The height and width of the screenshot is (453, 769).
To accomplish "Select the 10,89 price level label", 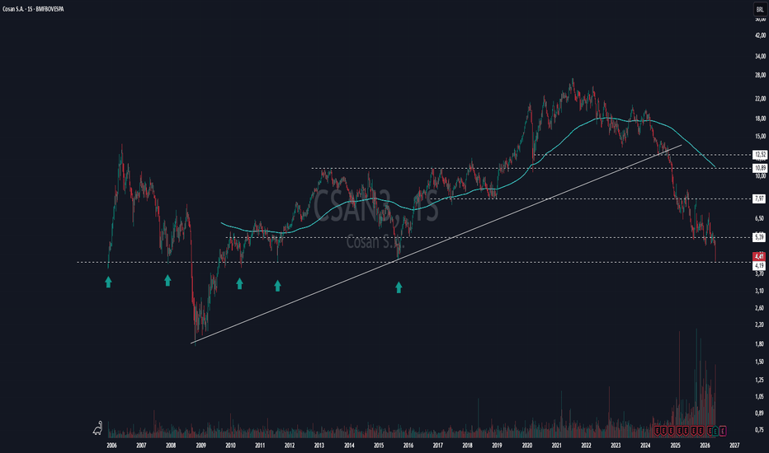I will pyautogui.click(x=760, y=168).
